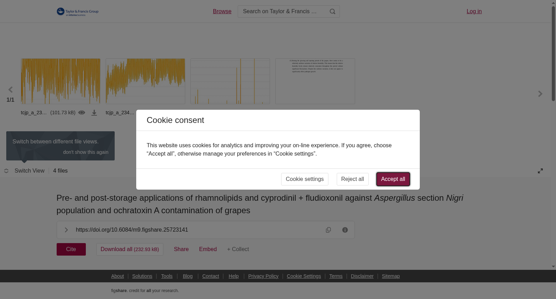
Task: Click the 4 files label
Action: pos(60,171)
